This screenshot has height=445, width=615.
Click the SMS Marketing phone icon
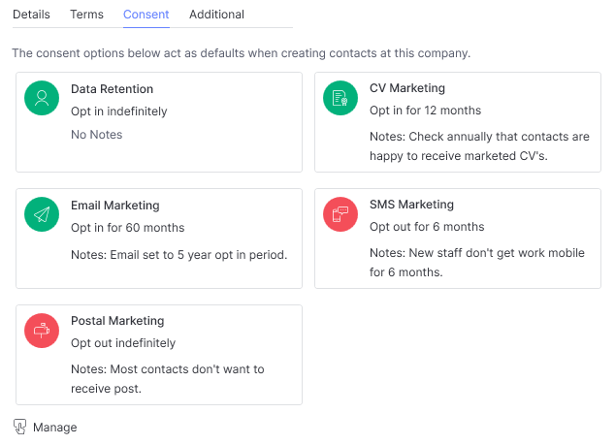pyautogui.click(x=340, y=214)
